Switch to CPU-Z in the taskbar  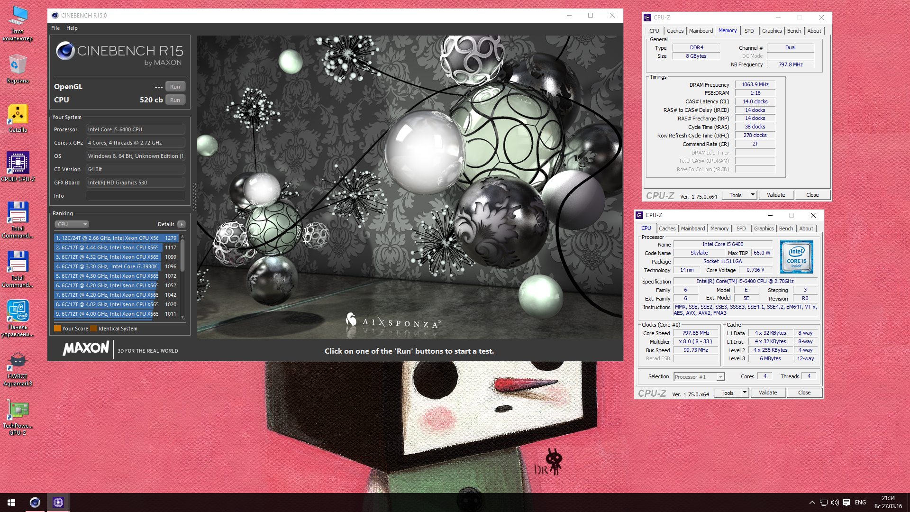pyautogui.click(x=58, y=503)
